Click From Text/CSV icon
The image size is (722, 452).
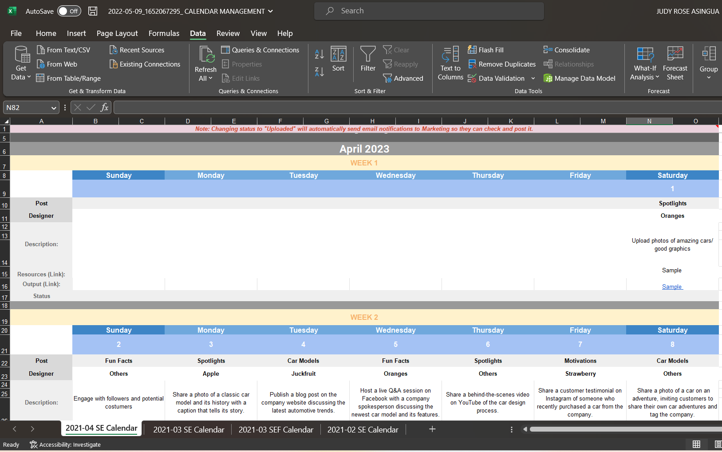click(x=40, y=50)
